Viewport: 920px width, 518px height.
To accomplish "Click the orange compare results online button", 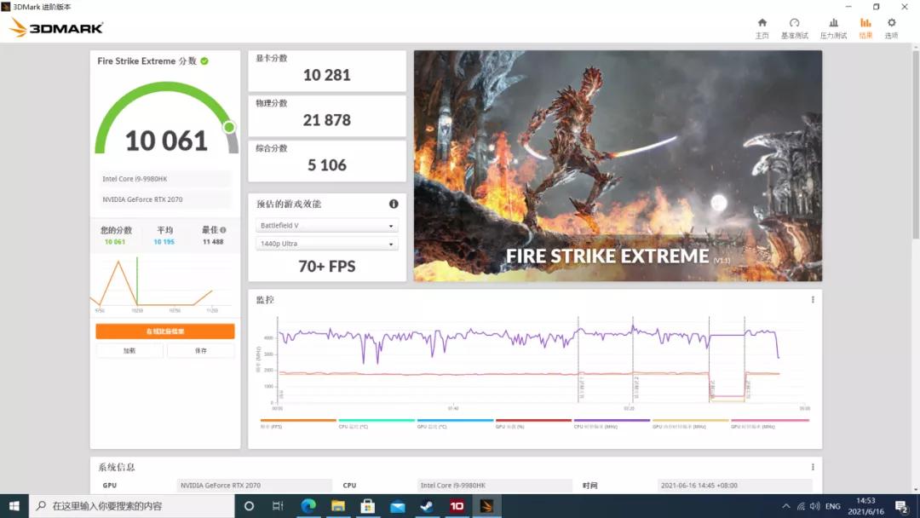I will [x=165, y=331].
